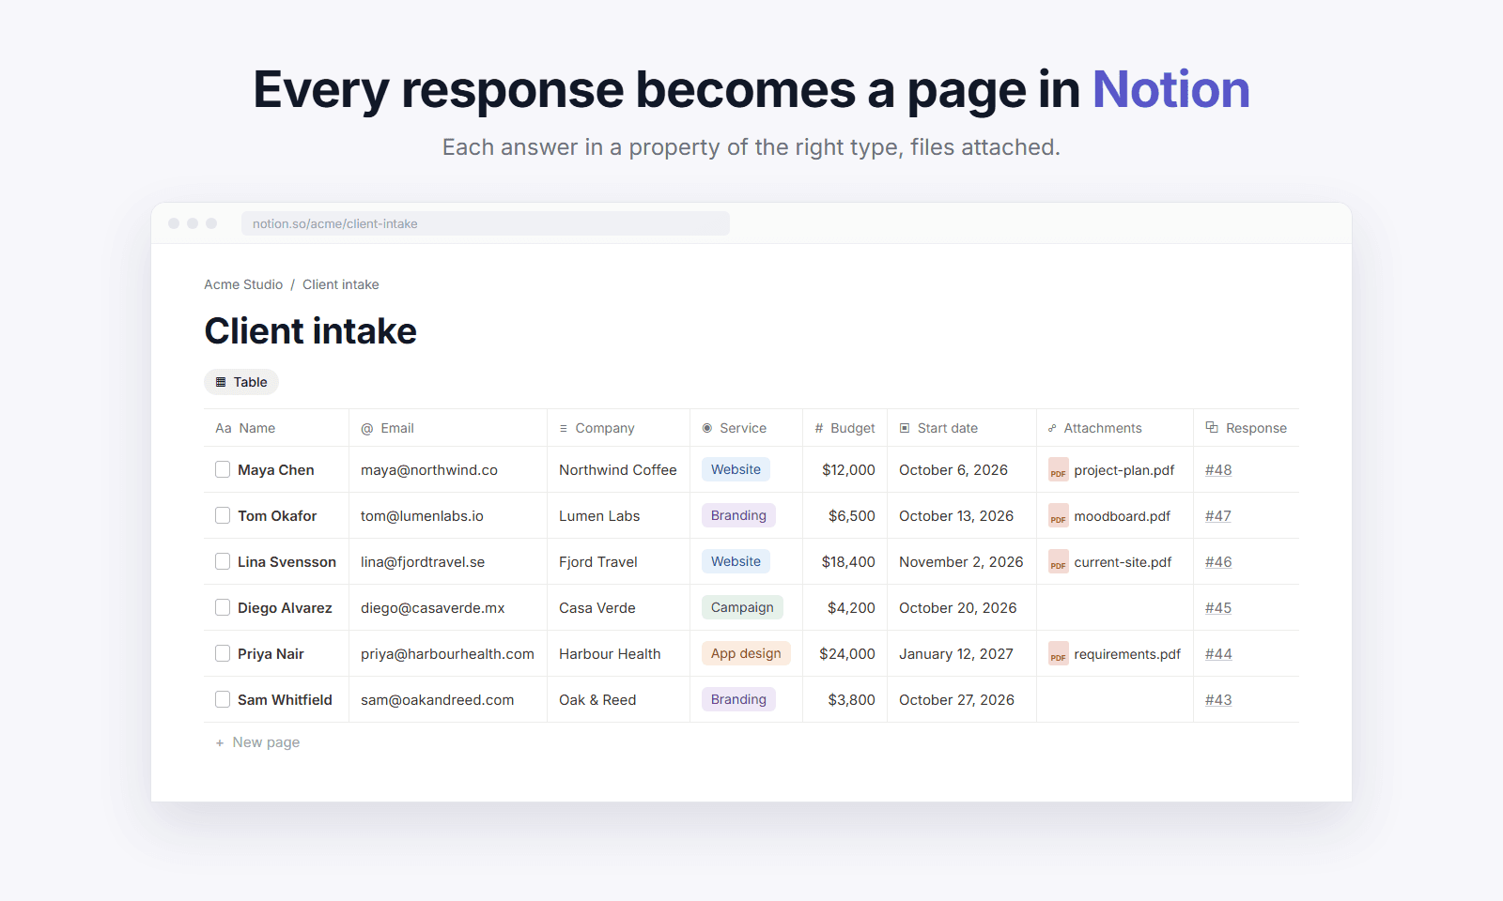Open response link #43
This screenshot has height=901, width=1503.
pyautogui.click(x=1218, y=700)
